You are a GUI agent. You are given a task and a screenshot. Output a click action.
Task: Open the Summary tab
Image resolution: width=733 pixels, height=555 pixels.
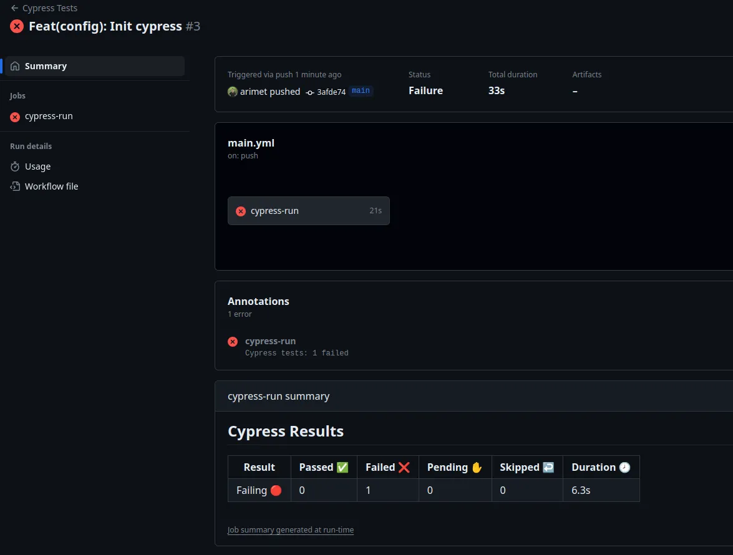[46, 65]
